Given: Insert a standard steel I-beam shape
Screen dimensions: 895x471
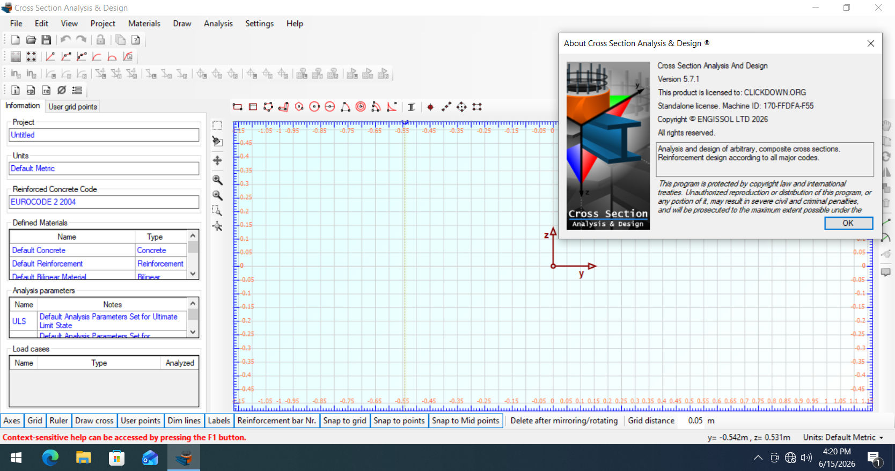Looking at the screenshot, I should tap(411, 107).
